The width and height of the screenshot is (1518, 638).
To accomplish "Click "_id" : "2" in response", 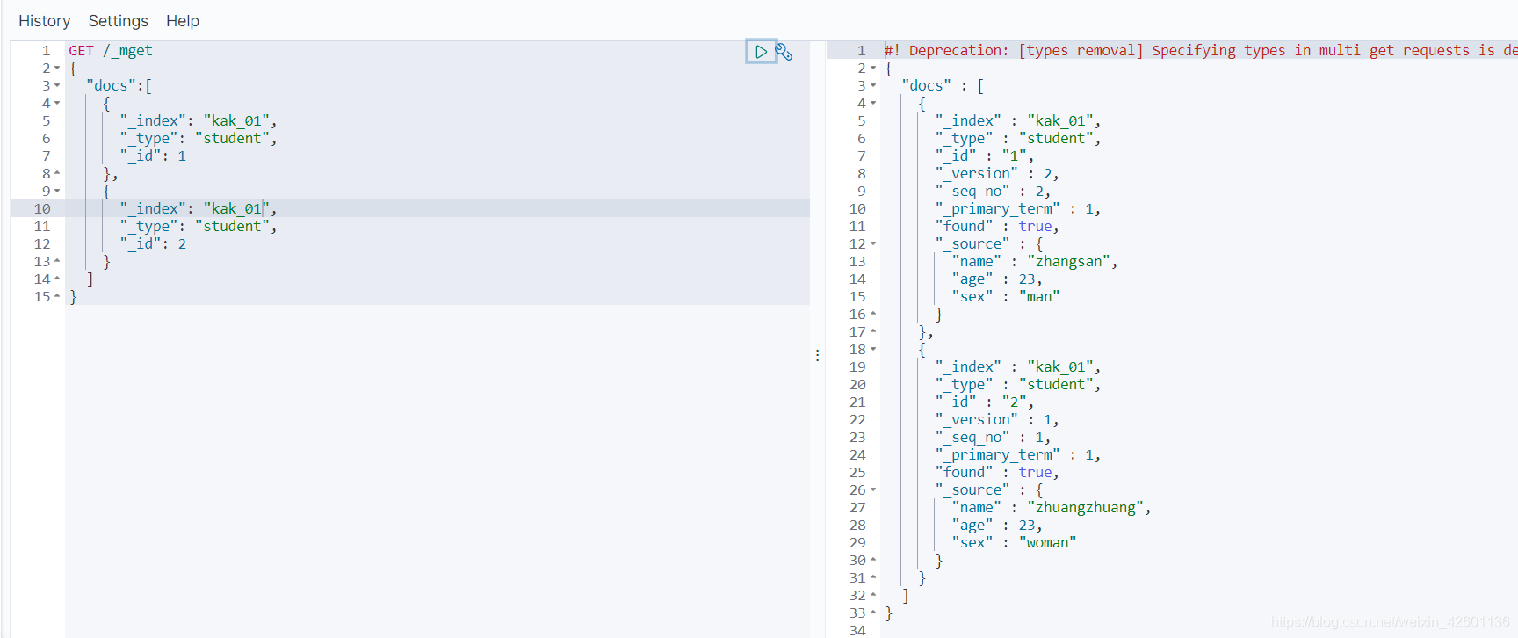I will point(985,402).
